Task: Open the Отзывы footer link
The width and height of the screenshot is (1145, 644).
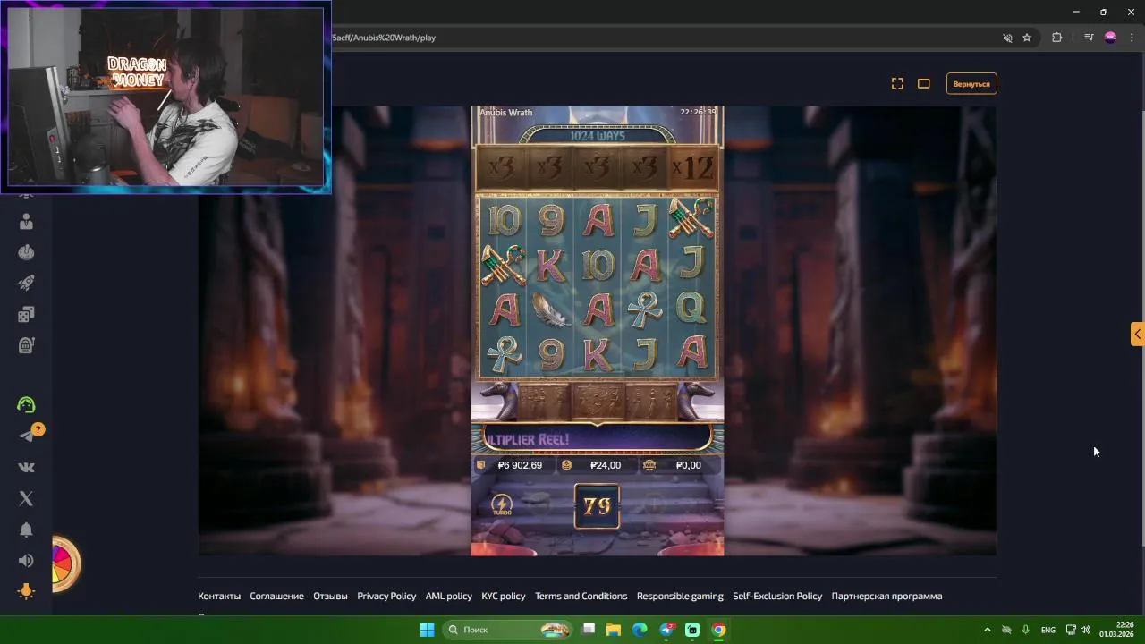Action: [330, 596]
